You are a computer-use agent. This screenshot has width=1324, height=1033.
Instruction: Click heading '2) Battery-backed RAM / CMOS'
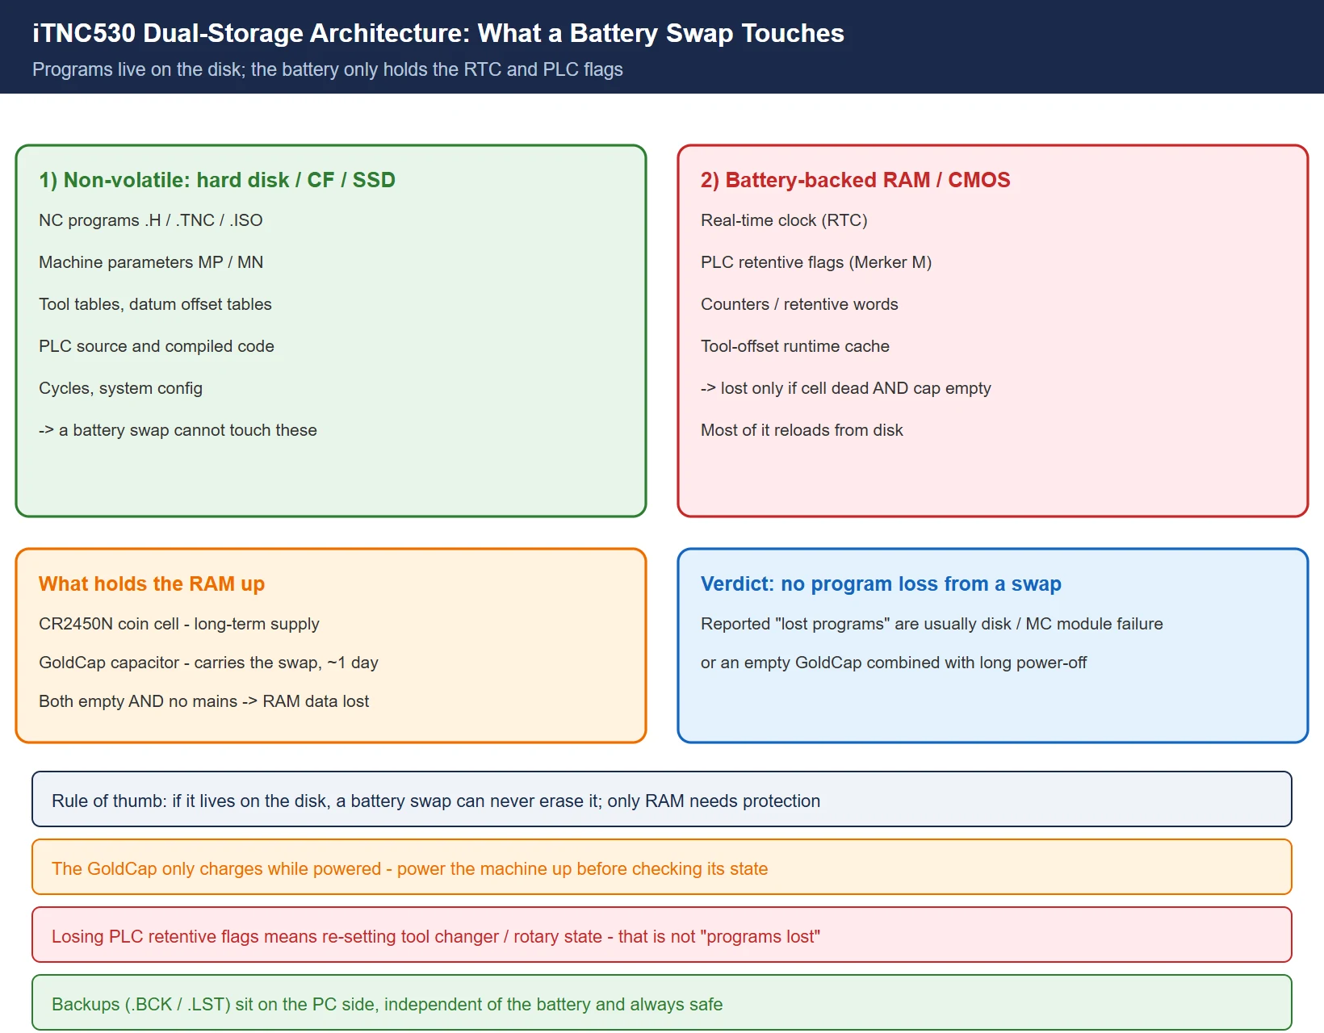coord(856,180)
